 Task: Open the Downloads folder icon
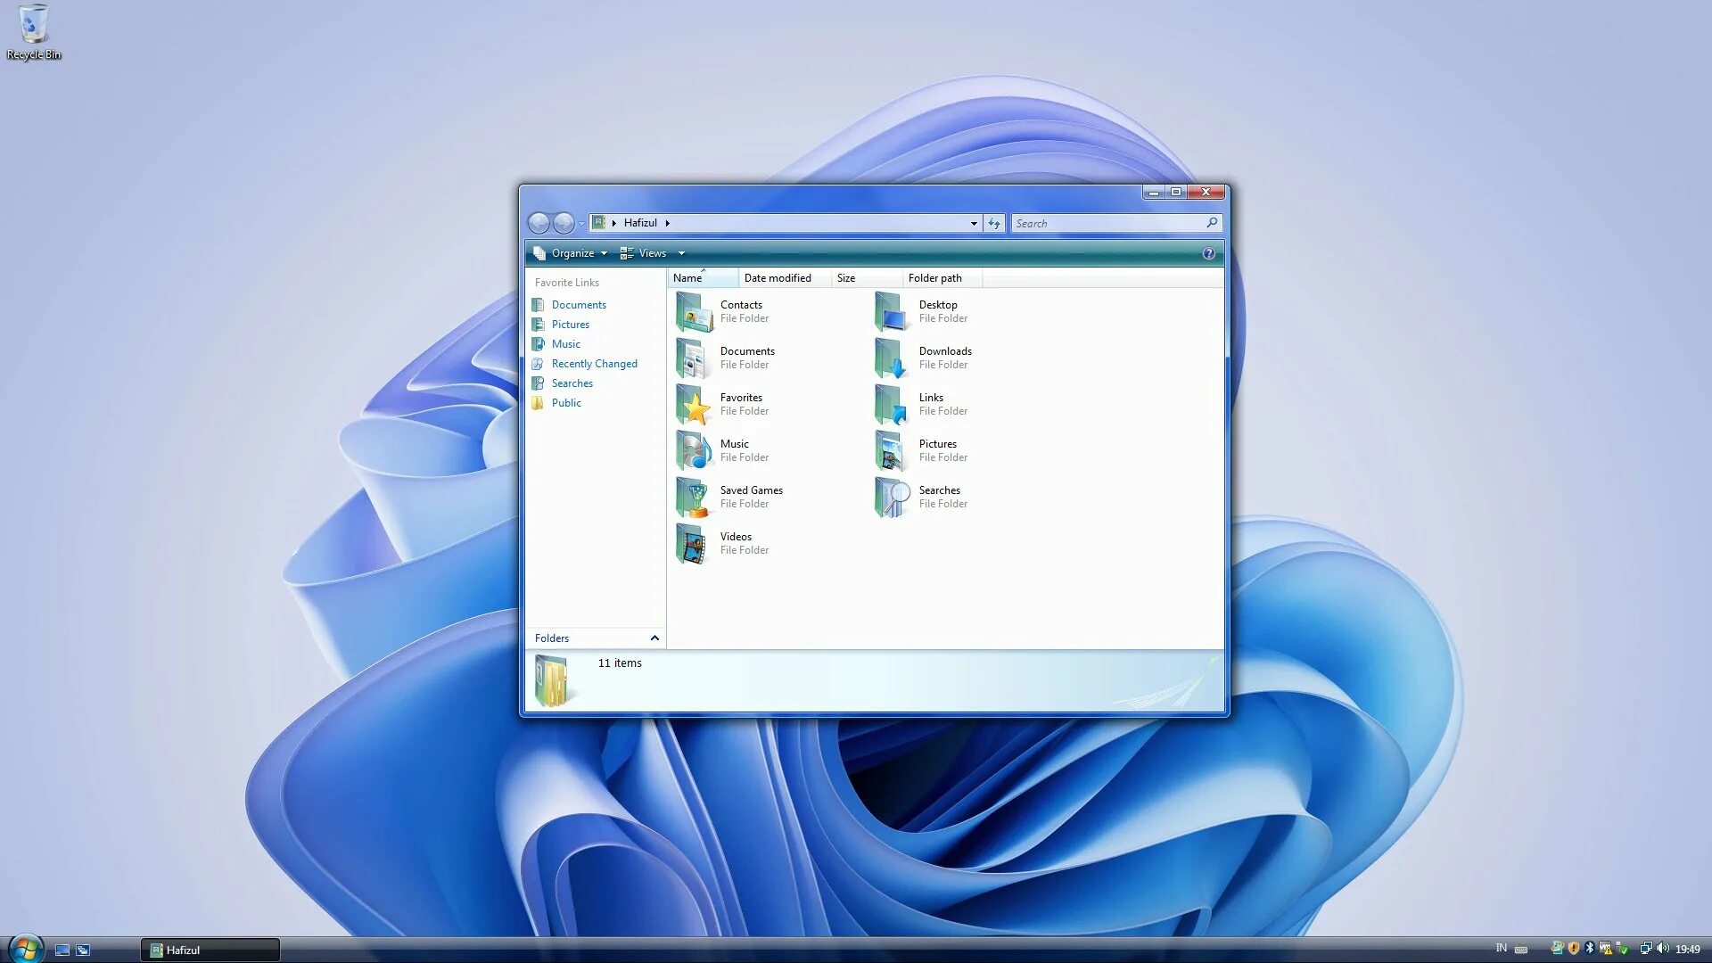pos(892,358)
